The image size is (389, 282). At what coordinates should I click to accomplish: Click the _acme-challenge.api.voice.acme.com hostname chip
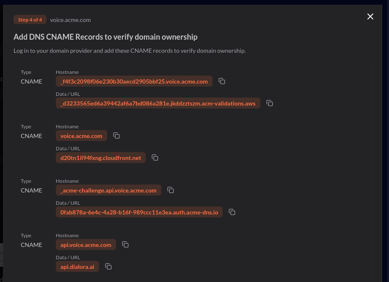pyautogui.click(x=108, y=190)
